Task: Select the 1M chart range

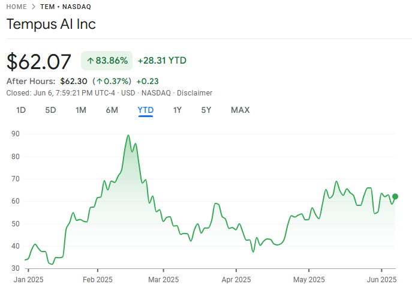Action: pyautogui.click(x=81, y=110)
